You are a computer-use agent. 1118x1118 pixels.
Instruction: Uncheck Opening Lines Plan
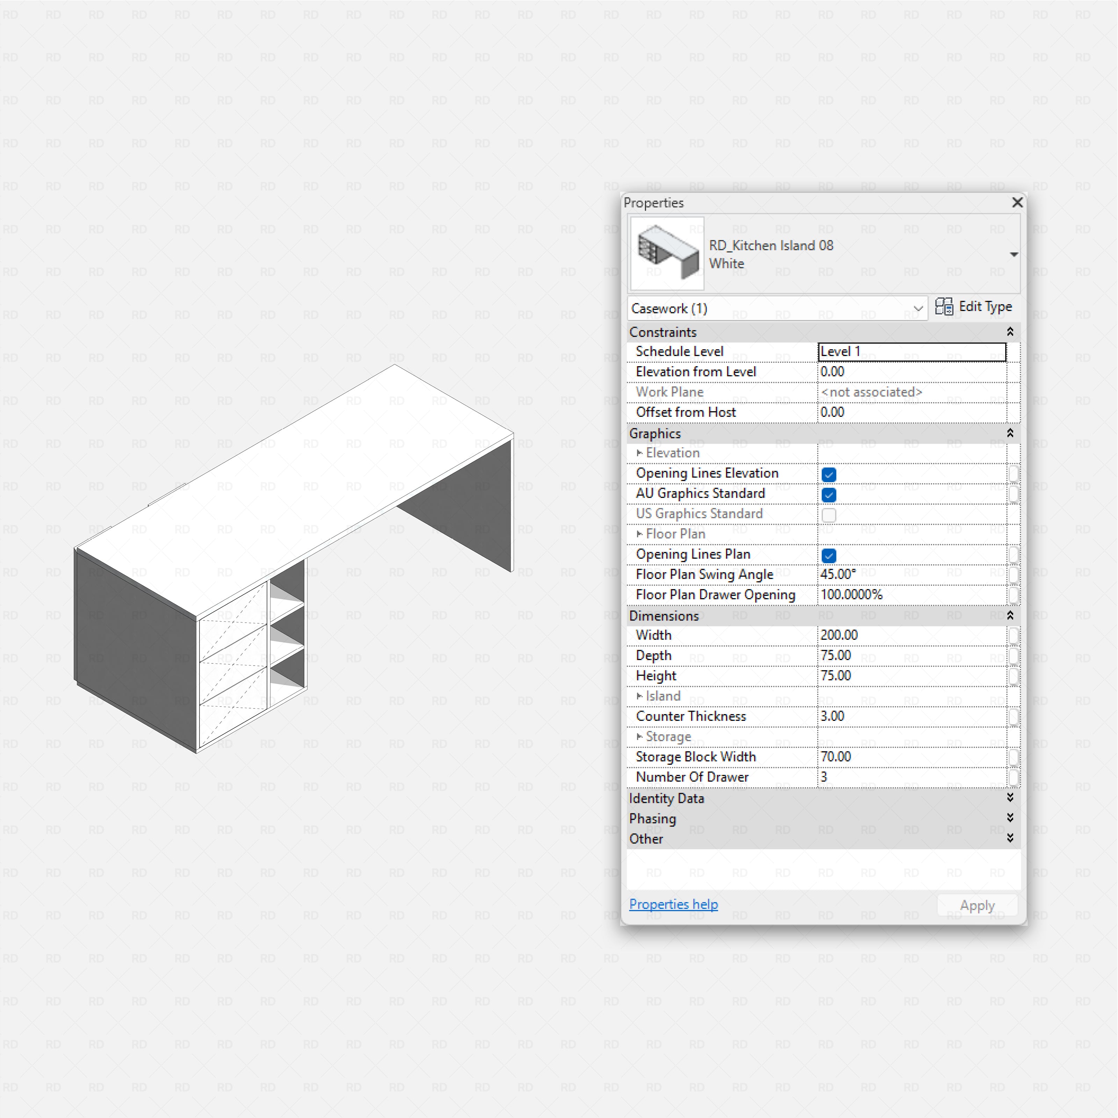tap(829, 556)
